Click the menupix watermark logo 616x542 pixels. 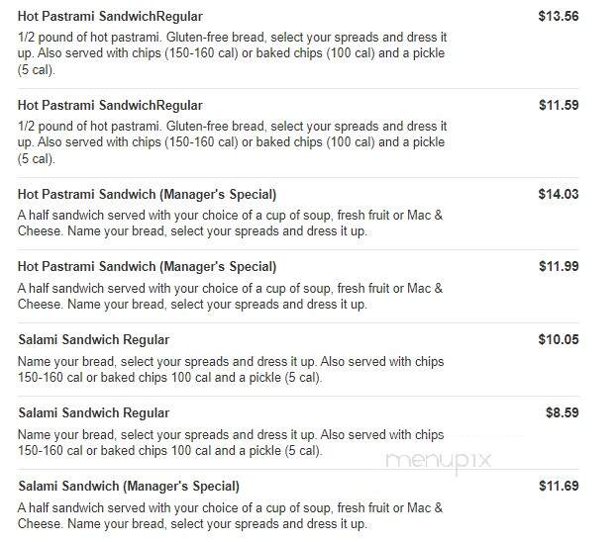[x=439, y=461]
